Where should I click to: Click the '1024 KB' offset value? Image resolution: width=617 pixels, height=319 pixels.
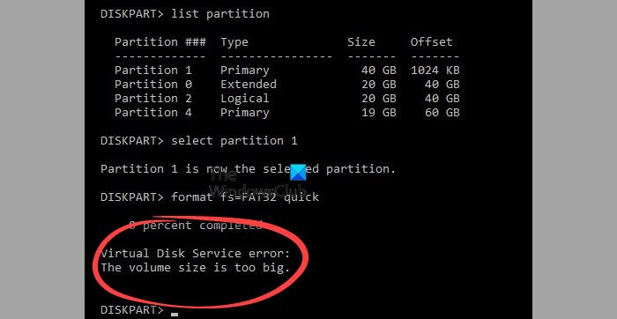coord(435,70)
